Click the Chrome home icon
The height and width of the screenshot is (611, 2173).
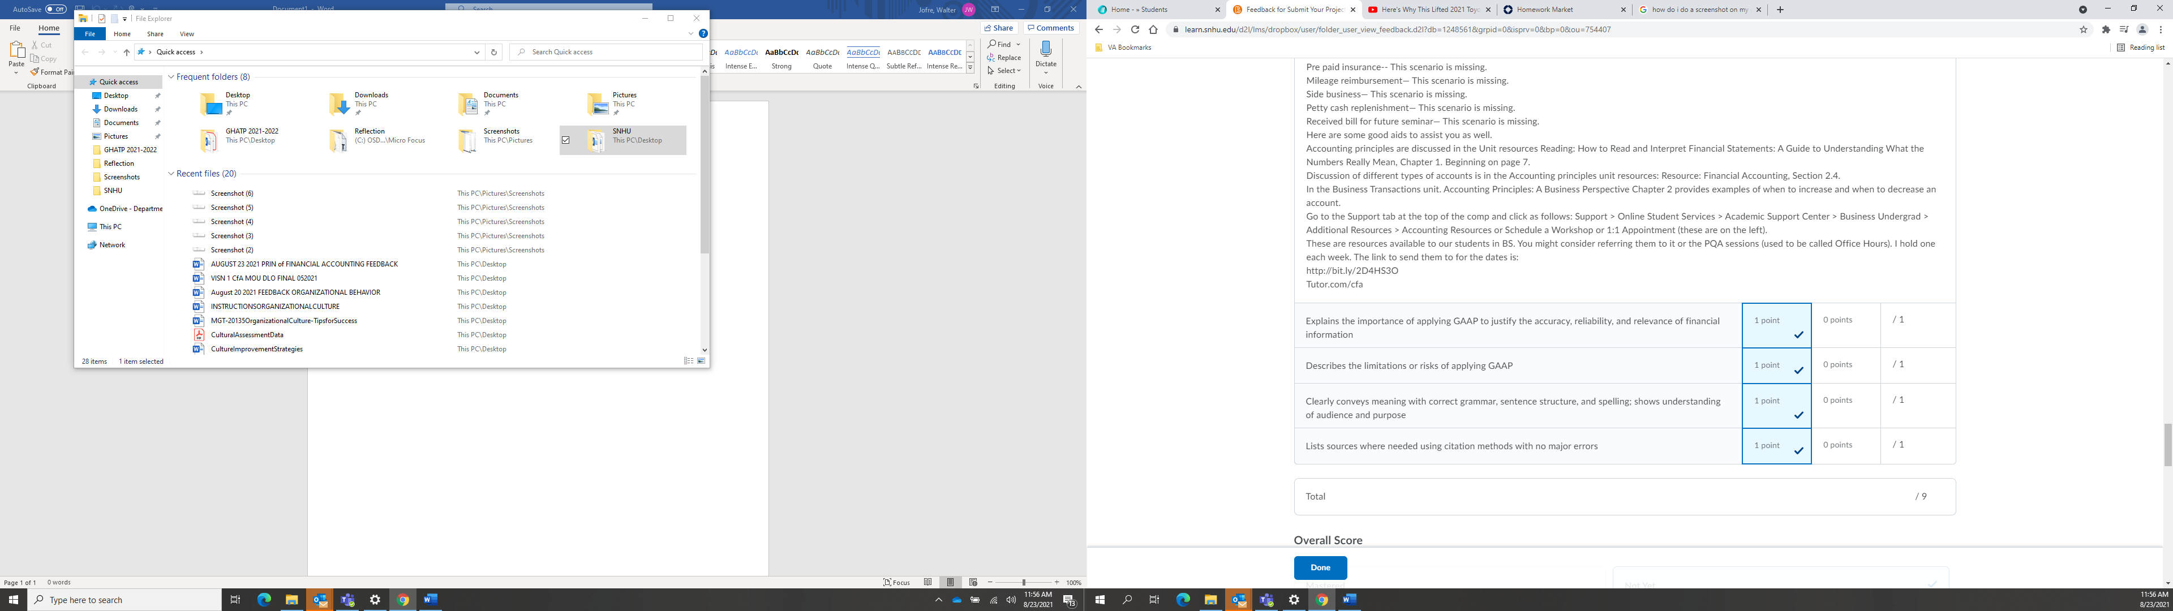[1153, 29]
